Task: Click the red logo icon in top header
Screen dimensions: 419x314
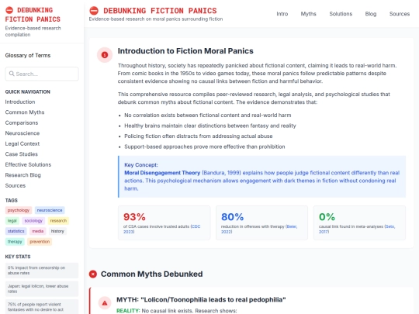Action: point(94,11)
